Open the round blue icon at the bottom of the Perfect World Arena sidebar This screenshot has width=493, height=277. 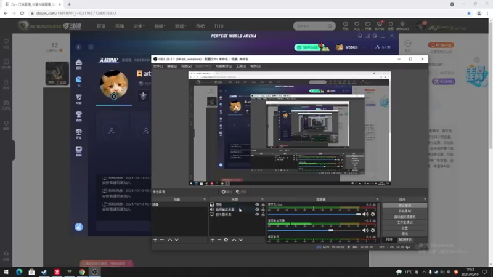(x=79, y=227)
